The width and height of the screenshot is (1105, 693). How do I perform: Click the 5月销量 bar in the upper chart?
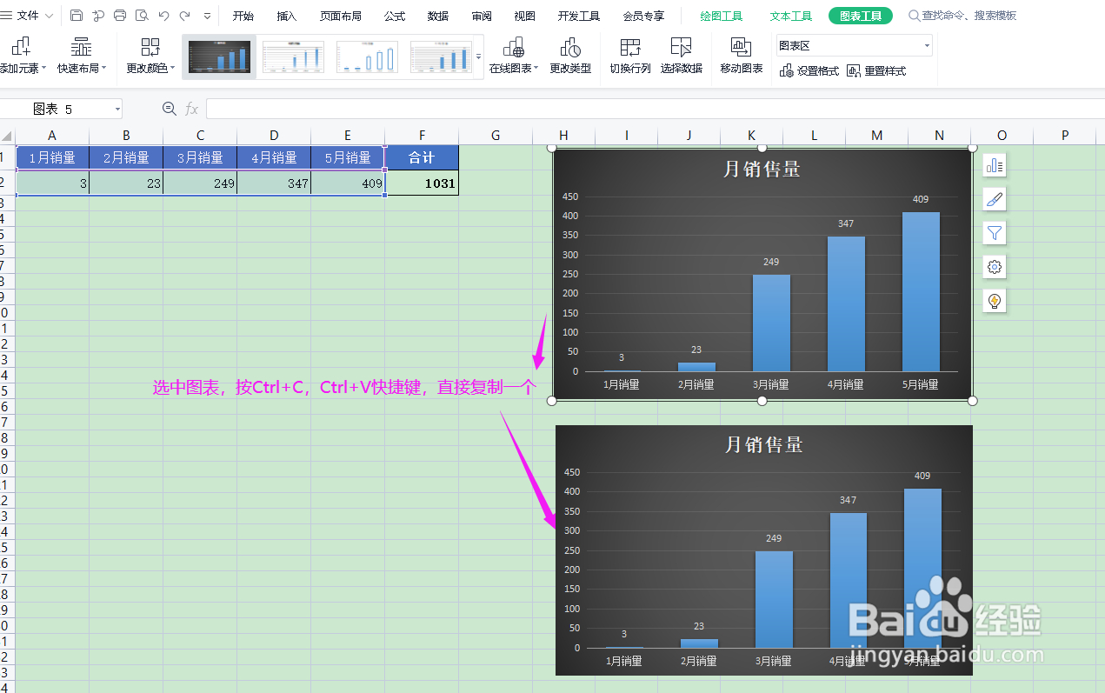pyautogui.click(x=921, y=292)
